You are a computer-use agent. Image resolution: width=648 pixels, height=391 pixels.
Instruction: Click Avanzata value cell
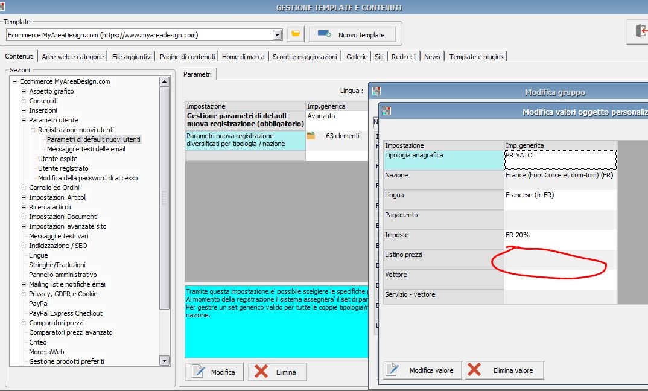(337, 120)
